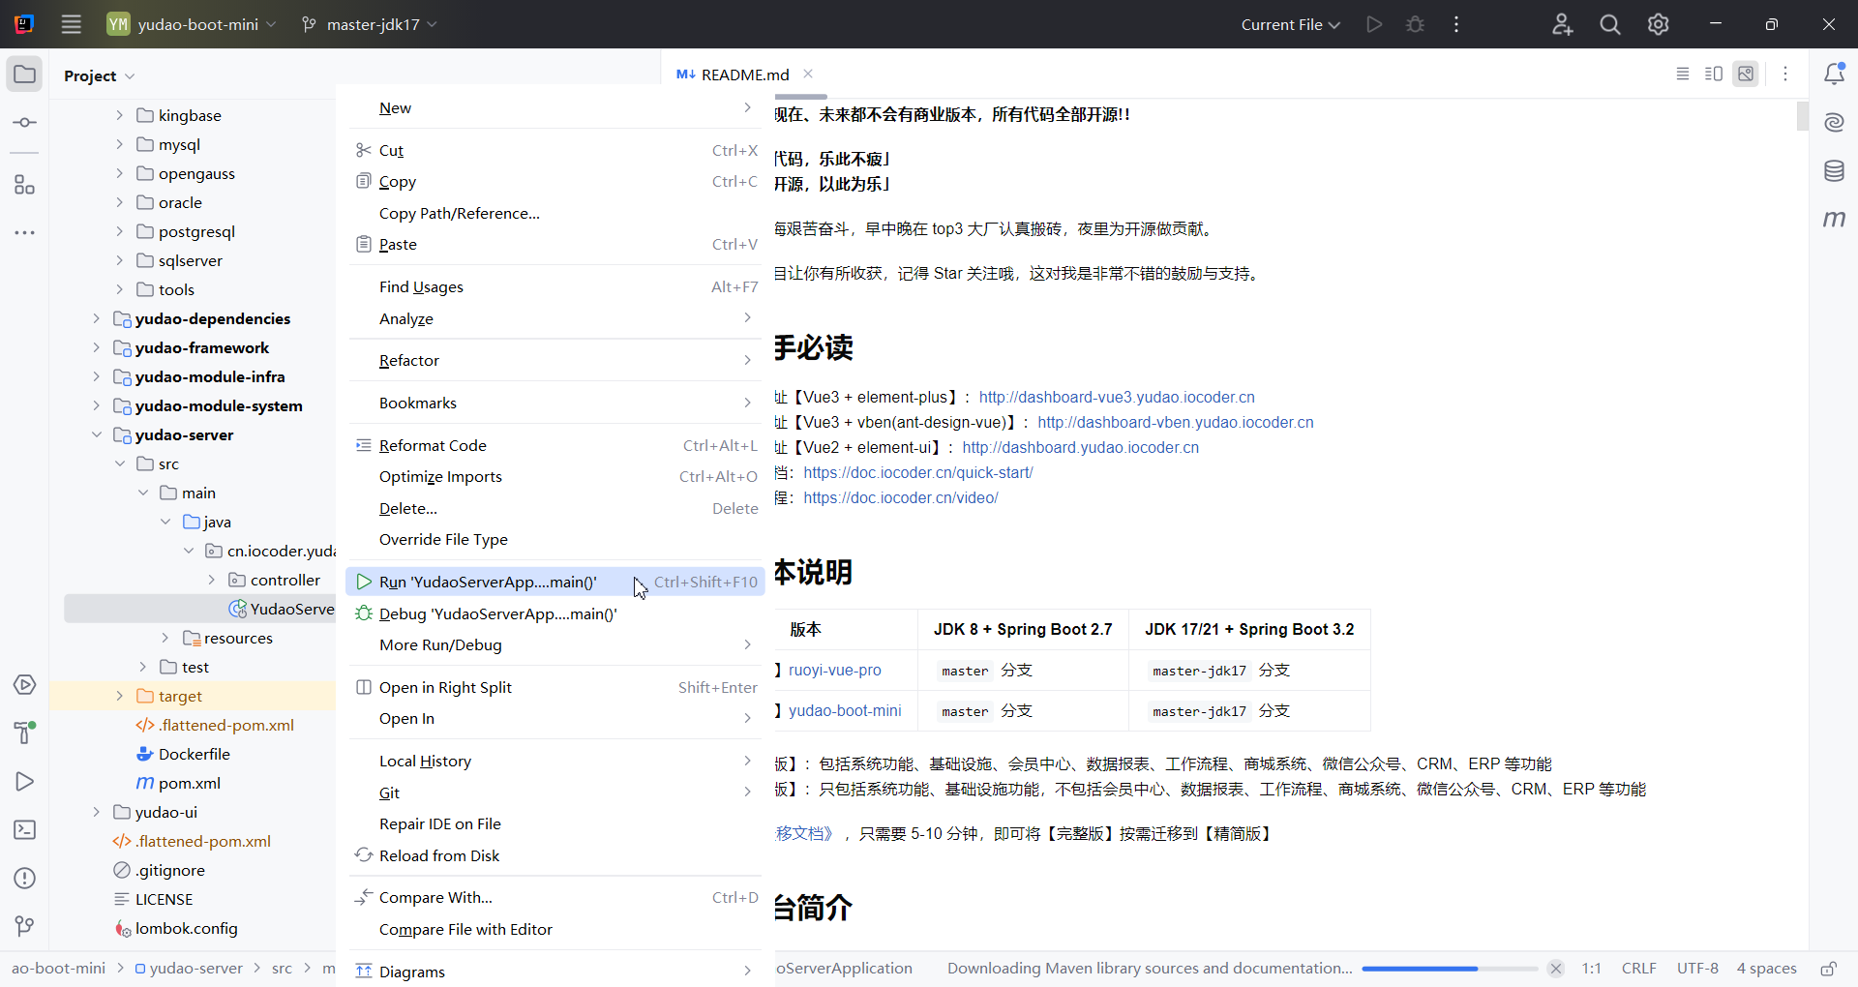
Task: Open the ruoyi-vue-pro link in table
Action: [835, 670]
